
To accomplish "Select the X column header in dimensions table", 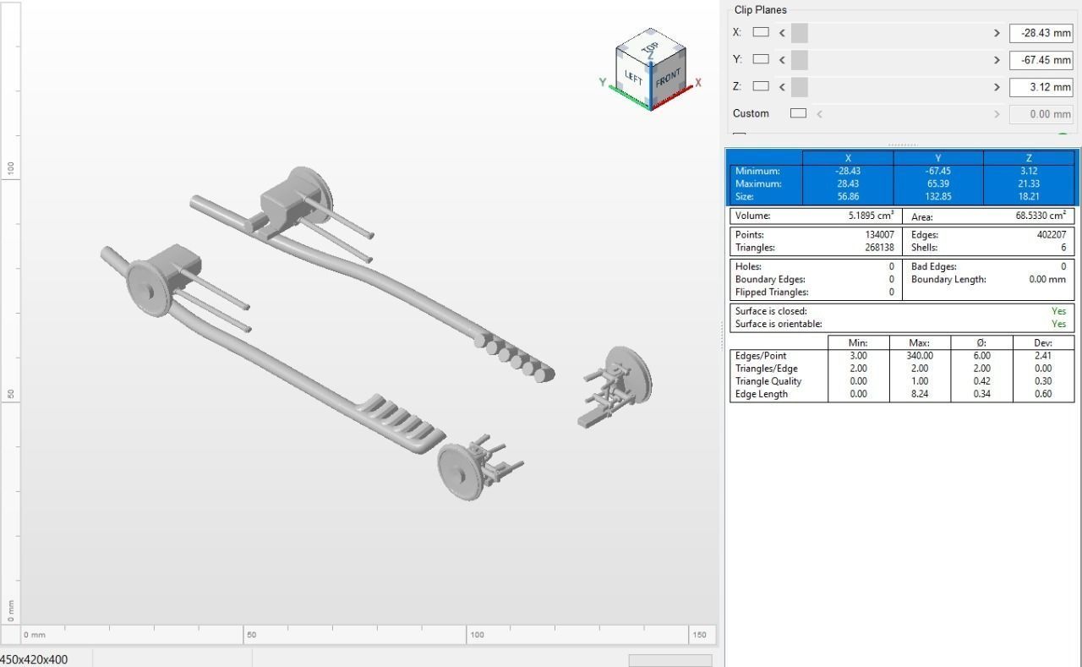I will 848,158.
